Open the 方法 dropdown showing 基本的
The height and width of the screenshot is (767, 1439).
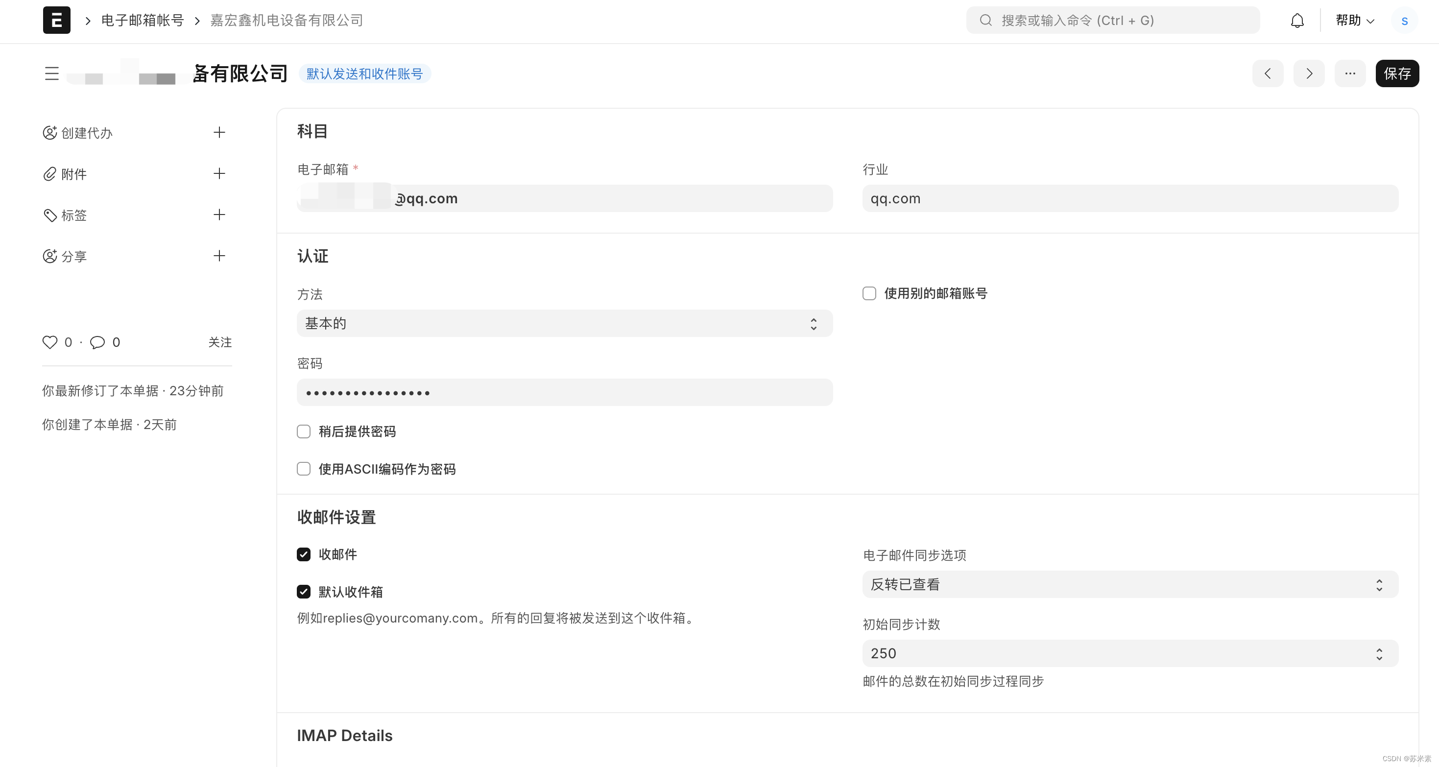564,323
